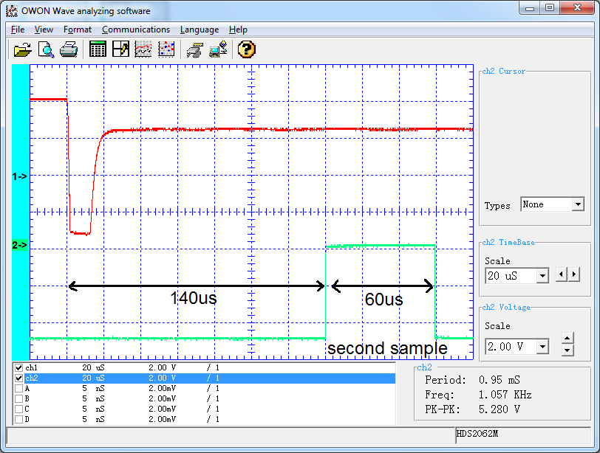Select the line waveform chart icon
Screen dimensions: 600x453
[x=143, y=49]
